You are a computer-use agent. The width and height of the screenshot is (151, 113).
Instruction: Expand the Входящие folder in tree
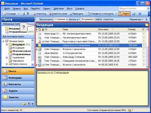[x=7, y=44]
